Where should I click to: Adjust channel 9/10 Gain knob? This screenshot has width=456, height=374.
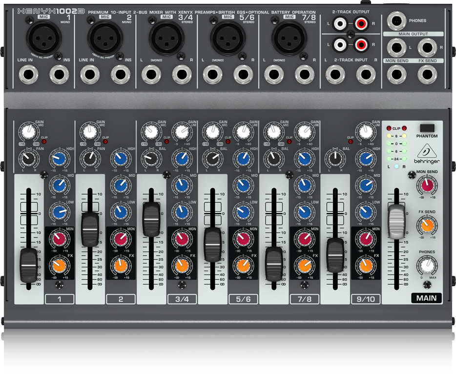coord(365,131)
